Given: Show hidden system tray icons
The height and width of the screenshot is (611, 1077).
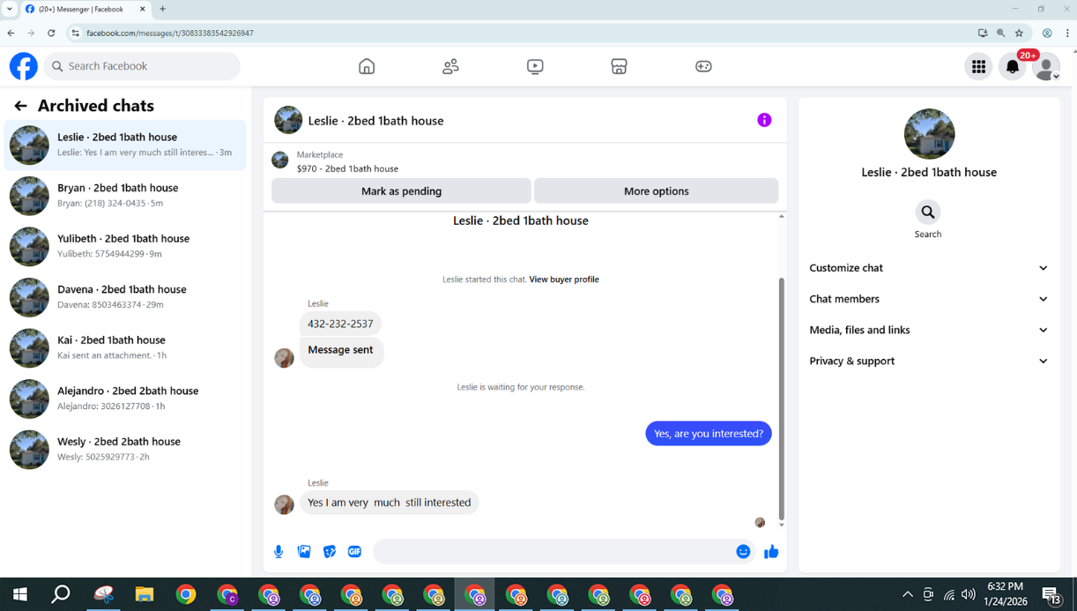Looking at the screenshot, I should tap(907, 595).
